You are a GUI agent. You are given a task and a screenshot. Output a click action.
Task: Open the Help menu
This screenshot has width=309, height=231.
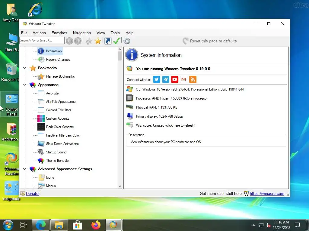click(x=129, y=33)
